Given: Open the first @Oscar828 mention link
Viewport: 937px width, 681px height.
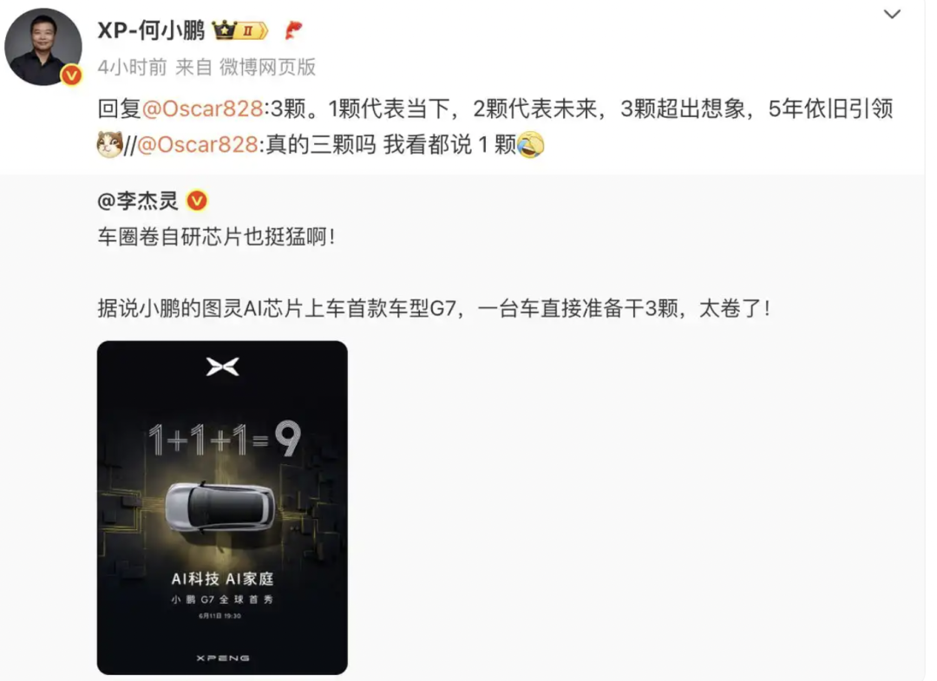Looking at the screenshot, I should pos(202,108).
